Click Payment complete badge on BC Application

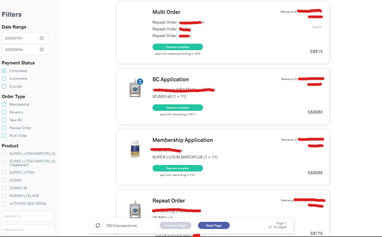178,108
